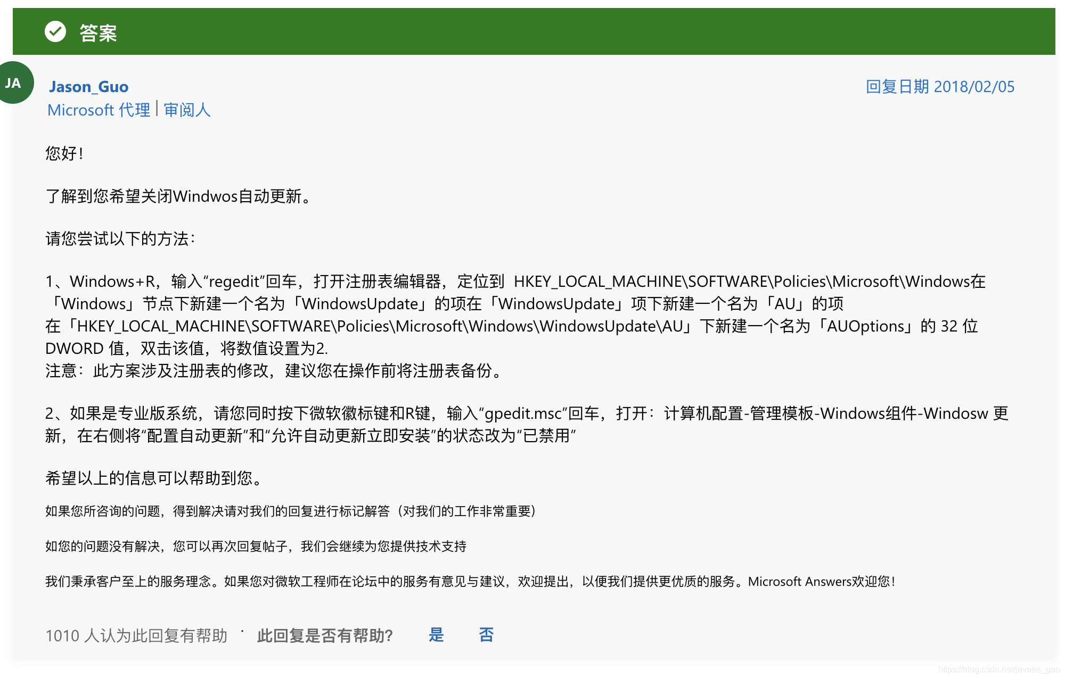Image resolution: width=1065 pixels, height=679 pixels.
Task: Click the line 如果您所咨询的问题,得到解决请对我们的回复进行标记解答
Action: click(x=291, y=511)
